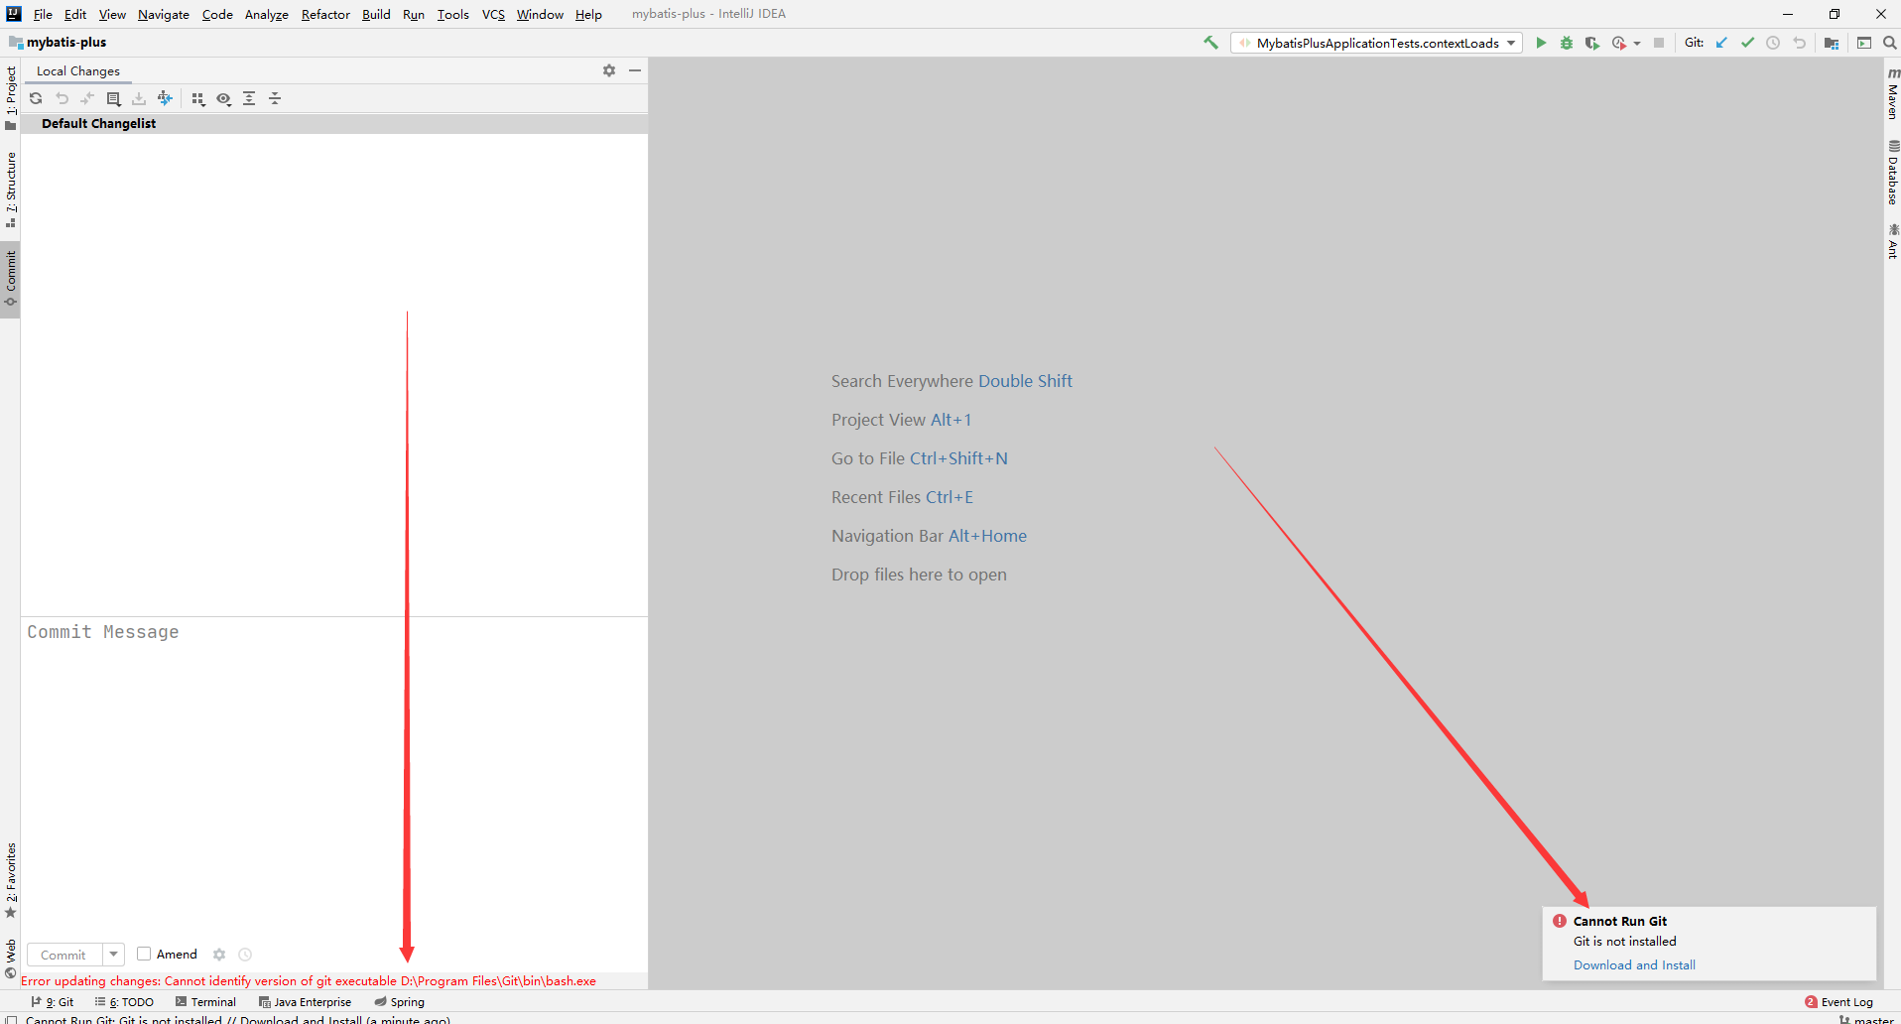Click the Unshelve Silently blue arrows icon

tap(165, 98)
